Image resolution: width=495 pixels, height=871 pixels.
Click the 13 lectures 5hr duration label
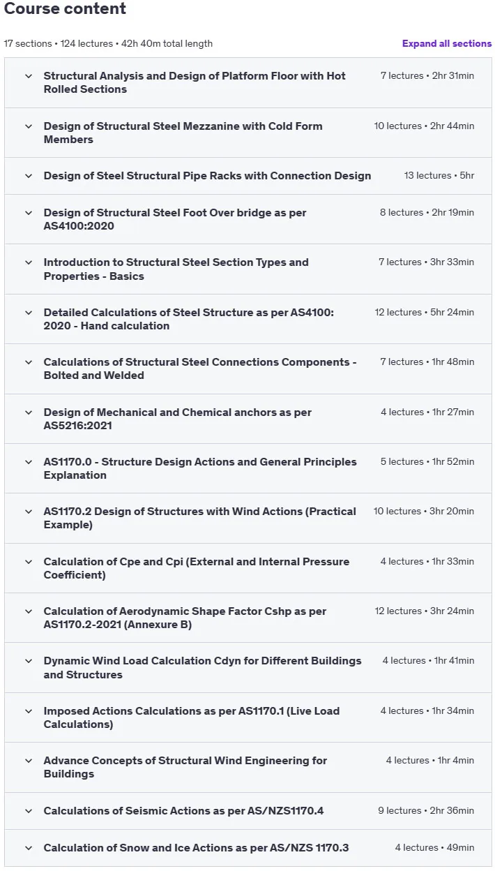tap(439, 176)
